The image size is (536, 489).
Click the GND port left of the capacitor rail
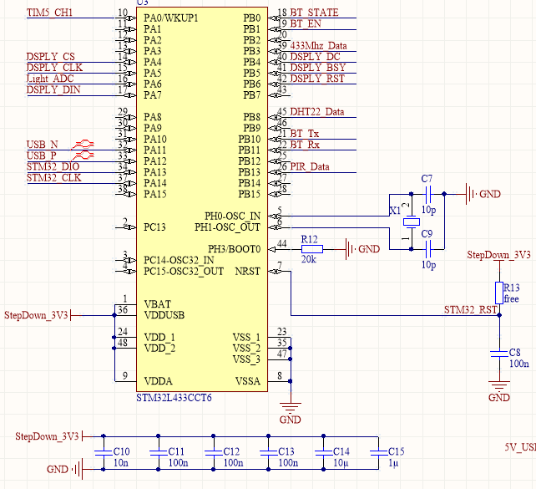tap(64, 470)
